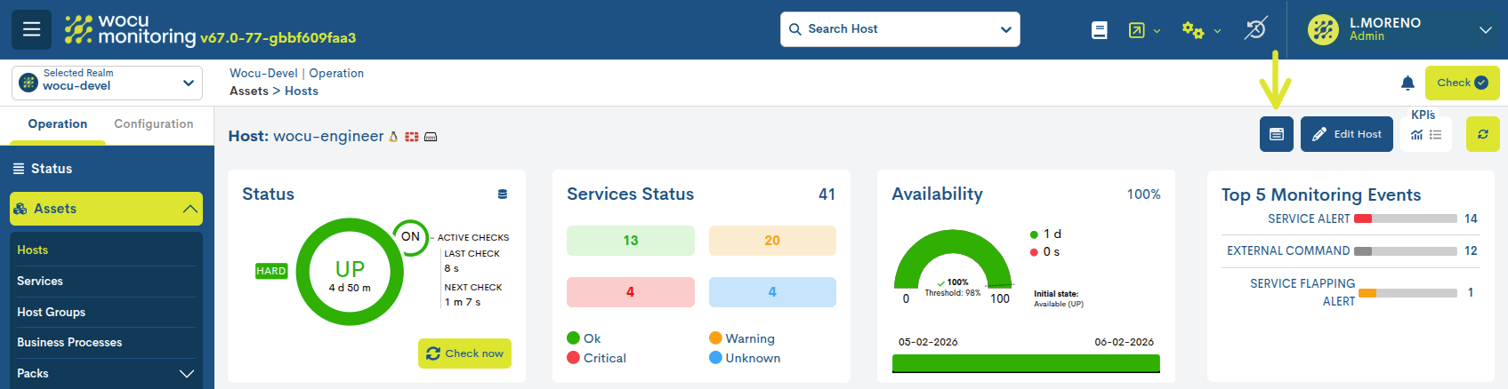Click the Hosts breadcrumb
This screenshot has height=389, width=1508.
coord(302,91)
